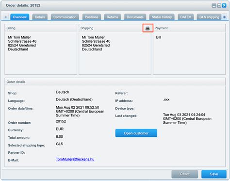
Task: Save the order changes
Action: pyautogui.click(x=214, y=174)
